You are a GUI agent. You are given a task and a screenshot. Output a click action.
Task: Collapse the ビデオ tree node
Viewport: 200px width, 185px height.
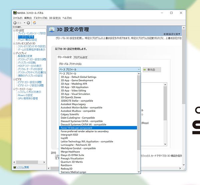pos(14,79)
